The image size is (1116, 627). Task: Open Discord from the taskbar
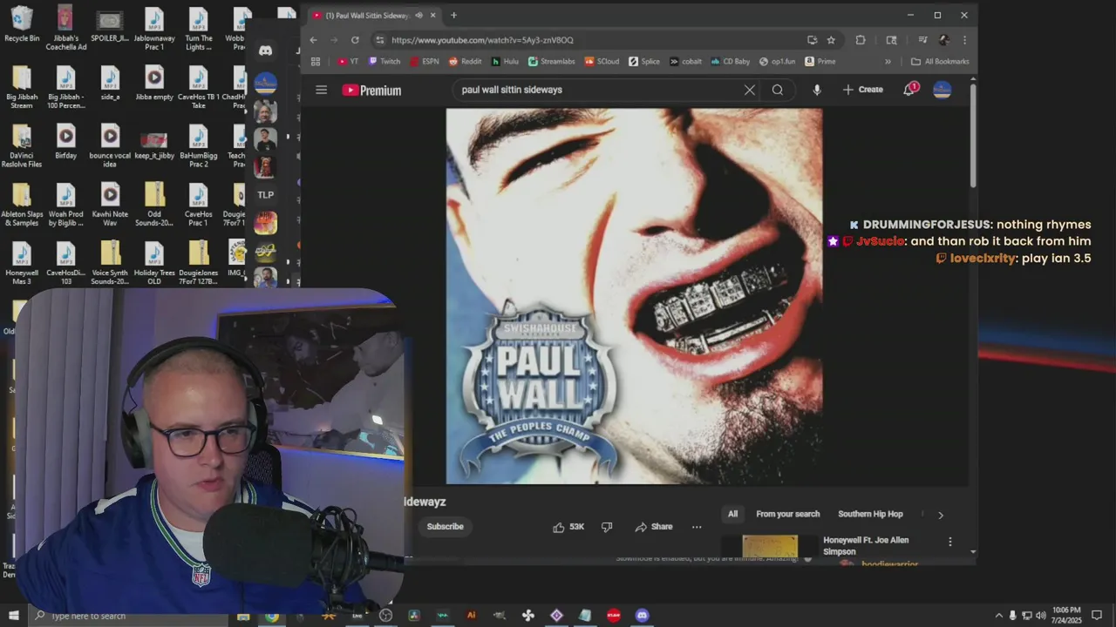642,616
